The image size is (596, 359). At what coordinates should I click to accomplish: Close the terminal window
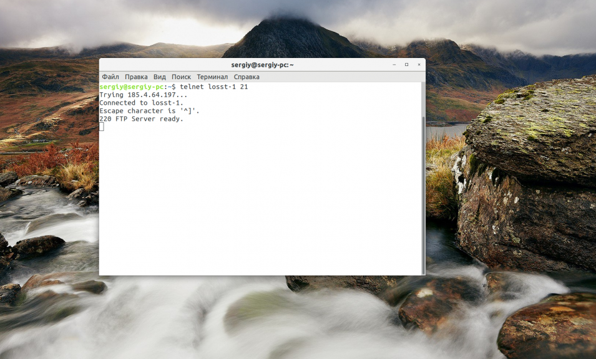click(x=418, y=65)
